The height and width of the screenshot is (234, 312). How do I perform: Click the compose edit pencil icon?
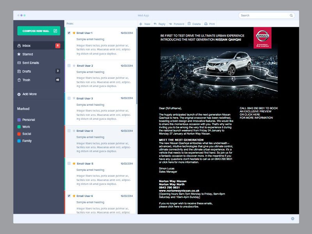pos(55,31)
